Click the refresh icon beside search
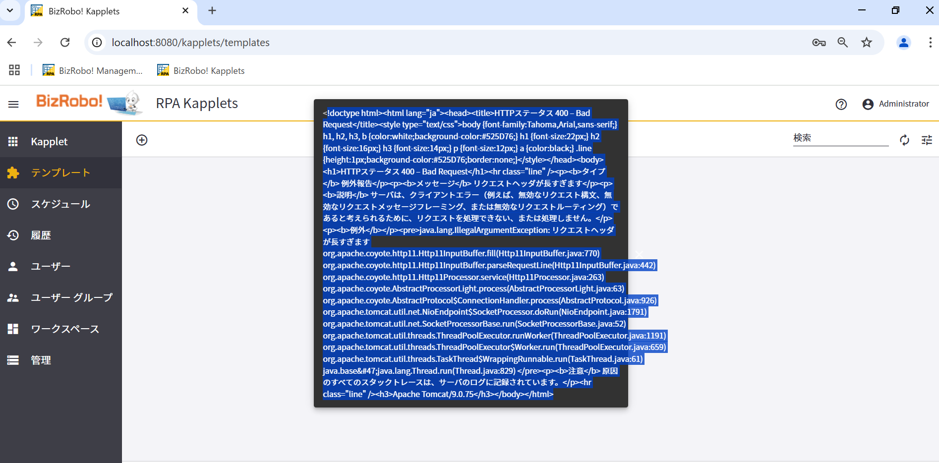The width and height of the screenshot is (939, 463). tap(904, 140)
